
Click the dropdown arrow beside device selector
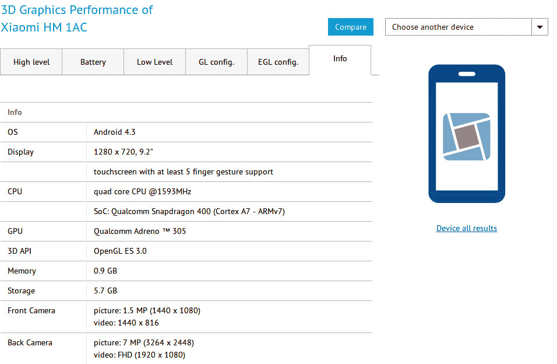tap(540, 27)
